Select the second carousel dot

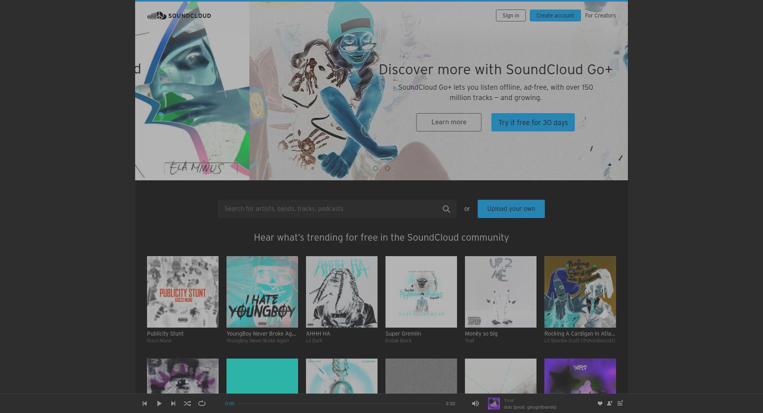387,168
